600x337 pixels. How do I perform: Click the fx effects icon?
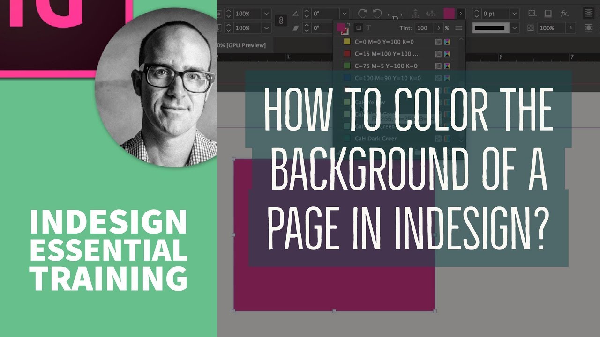(x=564, y=14)
